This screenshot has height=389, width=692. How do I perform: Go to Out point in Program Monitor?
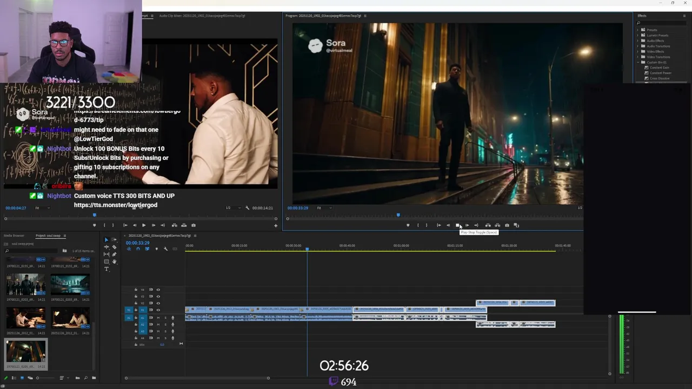tap(476, 225)
